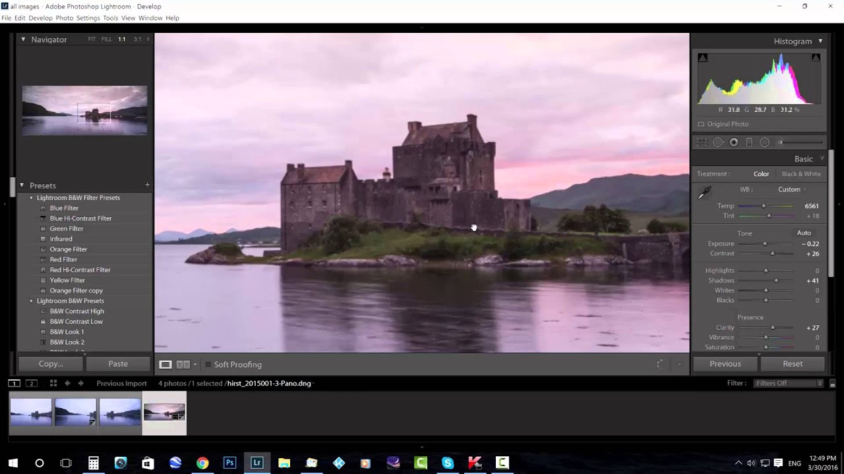The height and width of the screenshot is (474, 844).
Task: Collapse Lightroom B&W Presets folder
Action: pos(31,301)
